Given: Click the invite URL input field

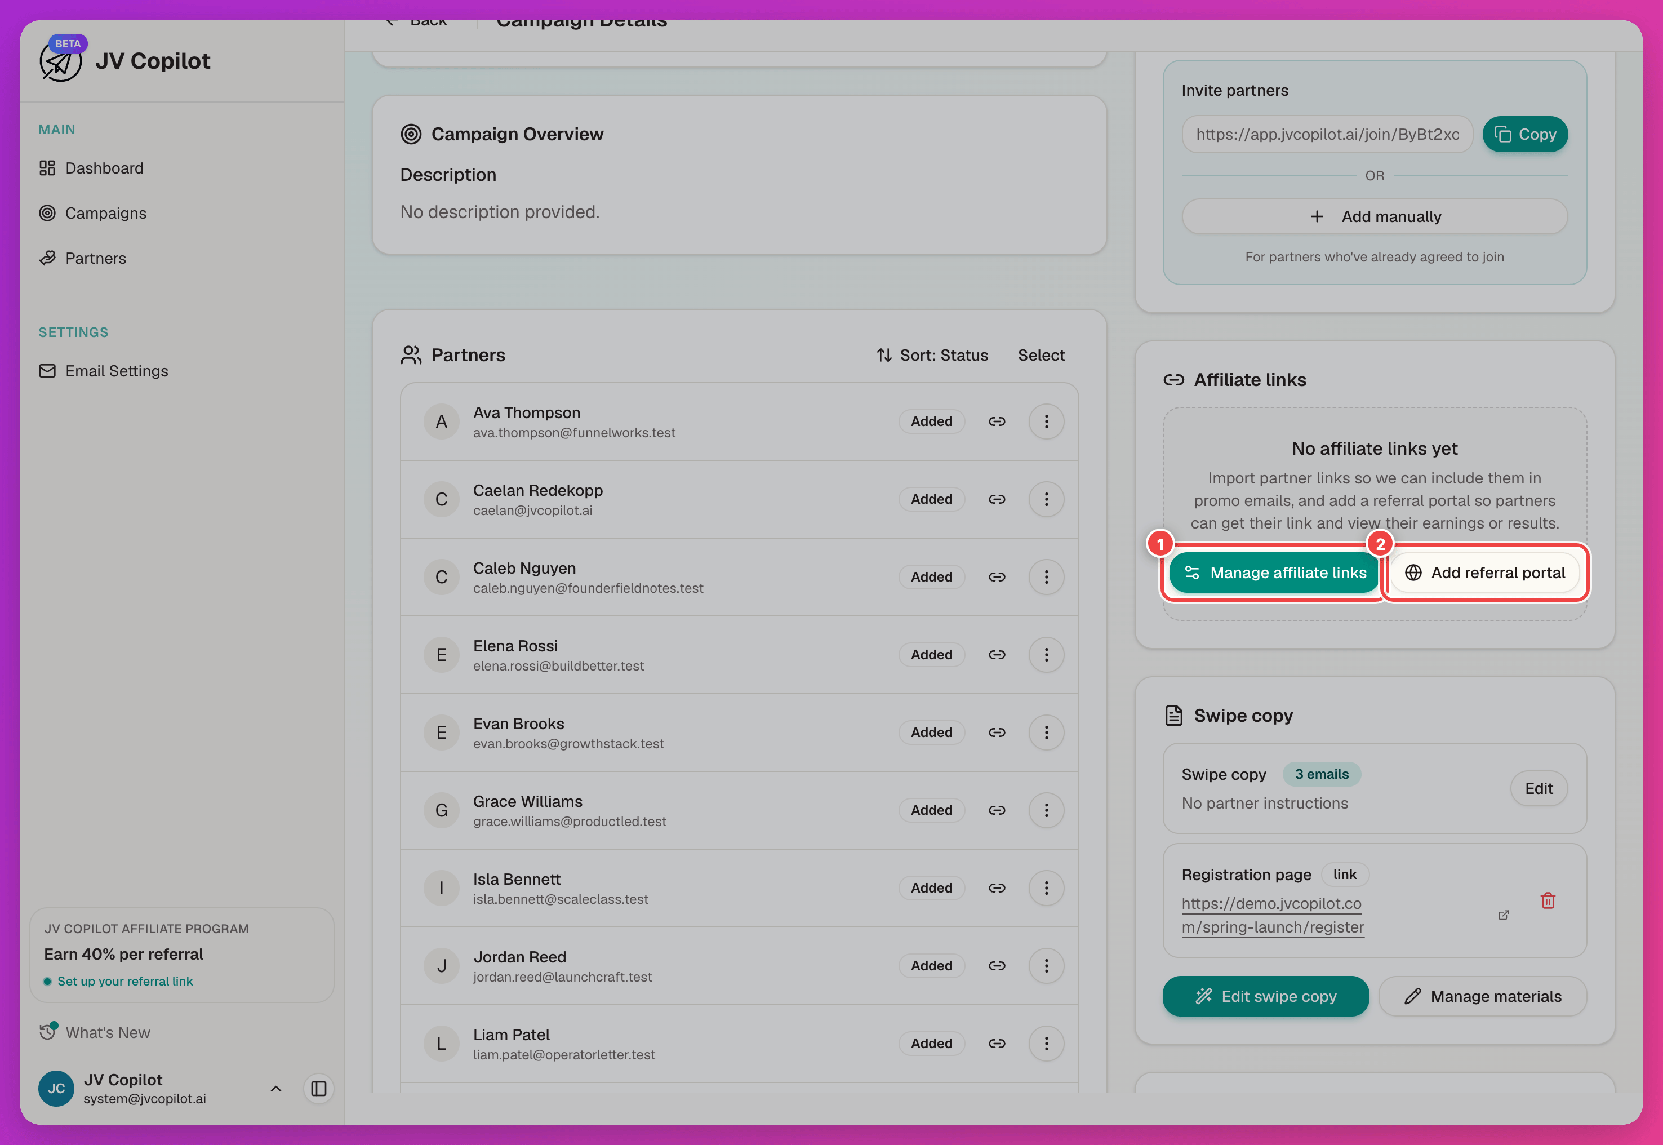Looking at the screenshot, I should 1327,134.
